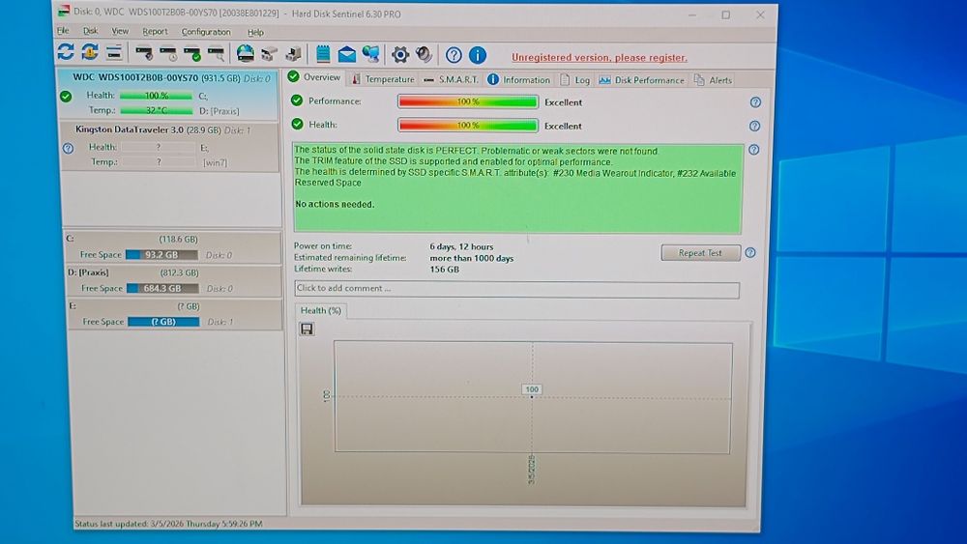Click the blue info about icon
This screenshot has height=544, width=967.
point(478,55)
